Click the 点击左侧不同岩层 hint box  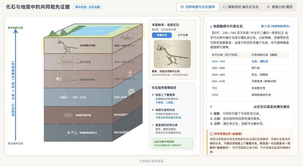pyautogui.click(x=172, y=143)
